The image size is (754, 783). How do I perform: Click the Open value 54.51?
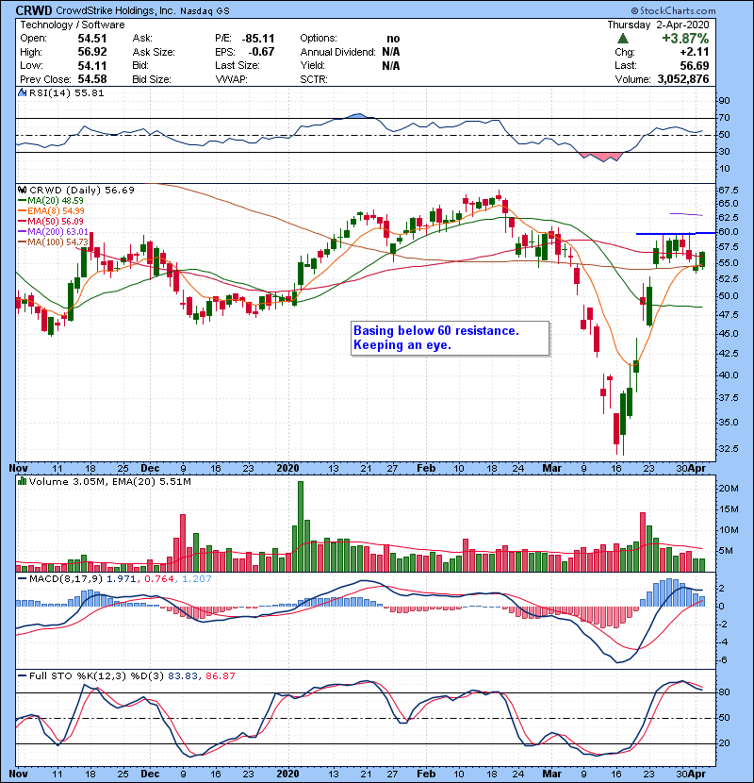pos(91,39)
